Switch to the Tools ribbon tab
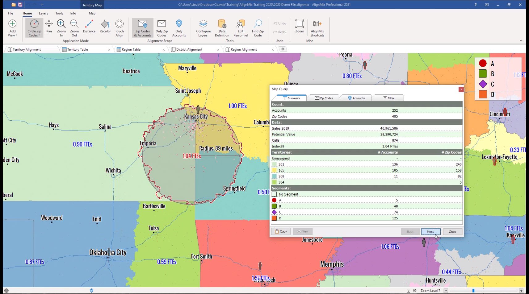The image size is (529, 294). point(59,13)
